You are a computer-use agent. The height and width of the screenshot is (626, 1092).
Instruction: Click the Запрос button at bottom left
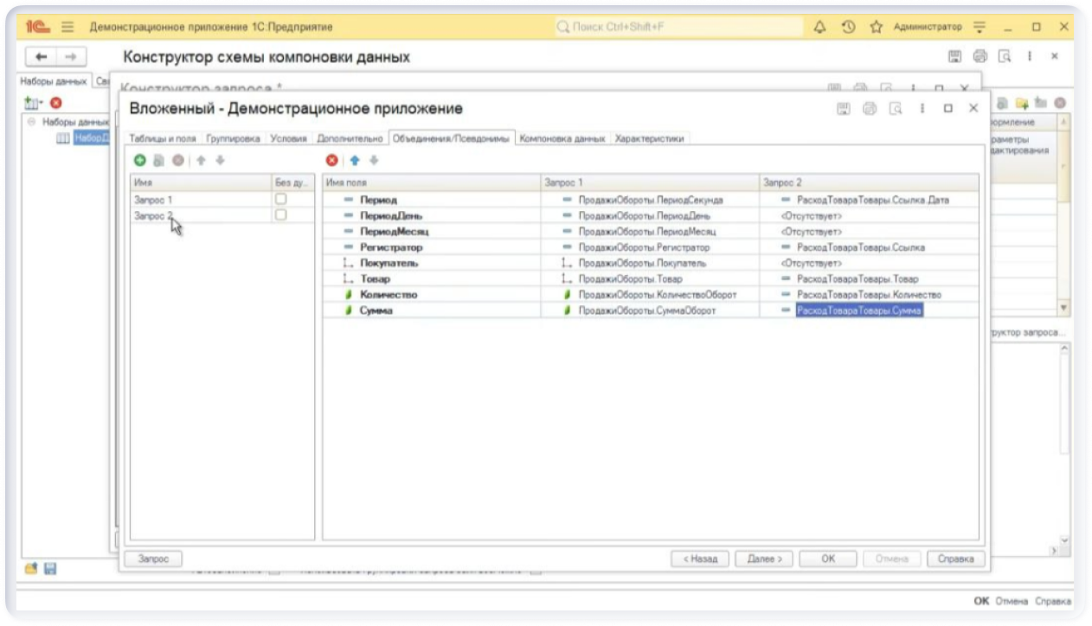(x=153, y=559)
